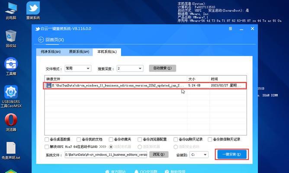Select the 适配老机器 radio button
The image size is (289, 173).
(x=111, y=147)
